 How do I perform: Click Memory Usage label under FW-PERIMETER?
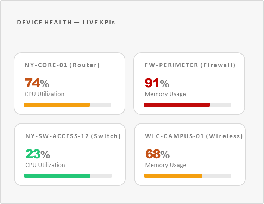click(x=165, y=94)
